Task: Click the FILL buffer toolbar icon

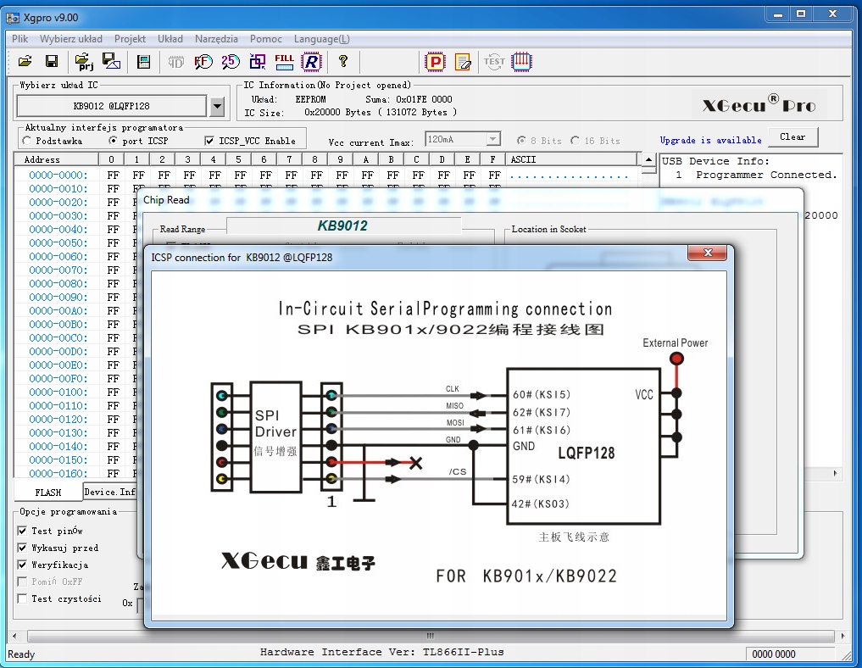Action: 284,61
